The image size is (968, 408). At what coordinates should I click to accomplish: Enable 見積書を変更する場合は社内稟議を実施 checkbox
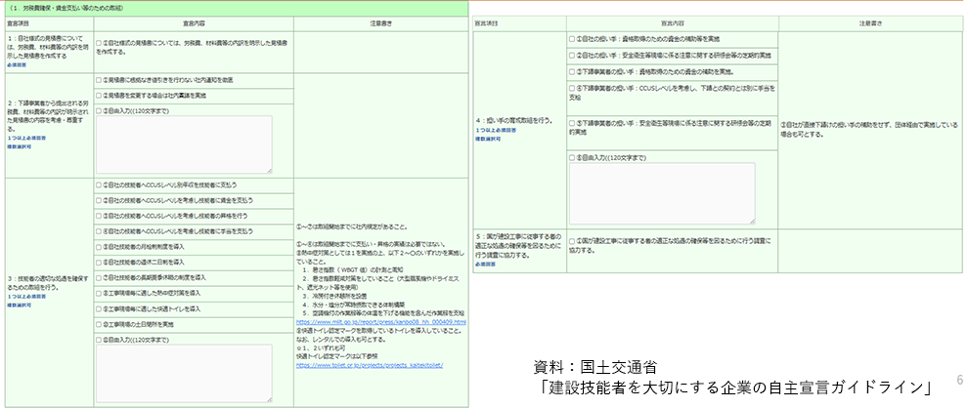point(100,95)
